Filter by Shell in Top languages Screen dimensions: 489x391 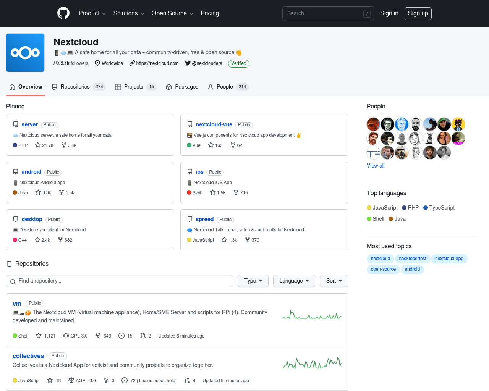(376, 219)
